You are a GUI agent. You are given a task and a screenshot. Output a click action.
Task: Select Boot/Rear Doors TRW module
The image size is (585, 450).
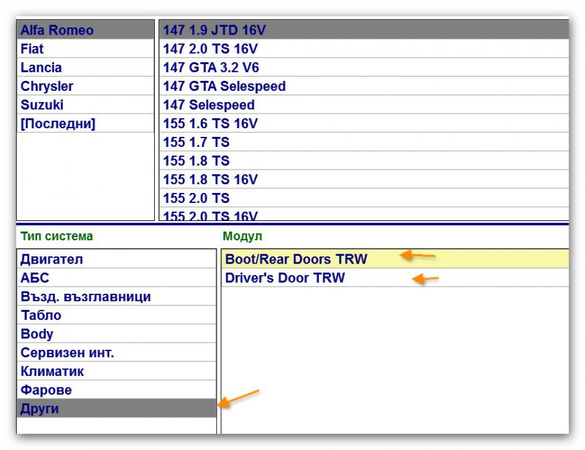[296, 259]
